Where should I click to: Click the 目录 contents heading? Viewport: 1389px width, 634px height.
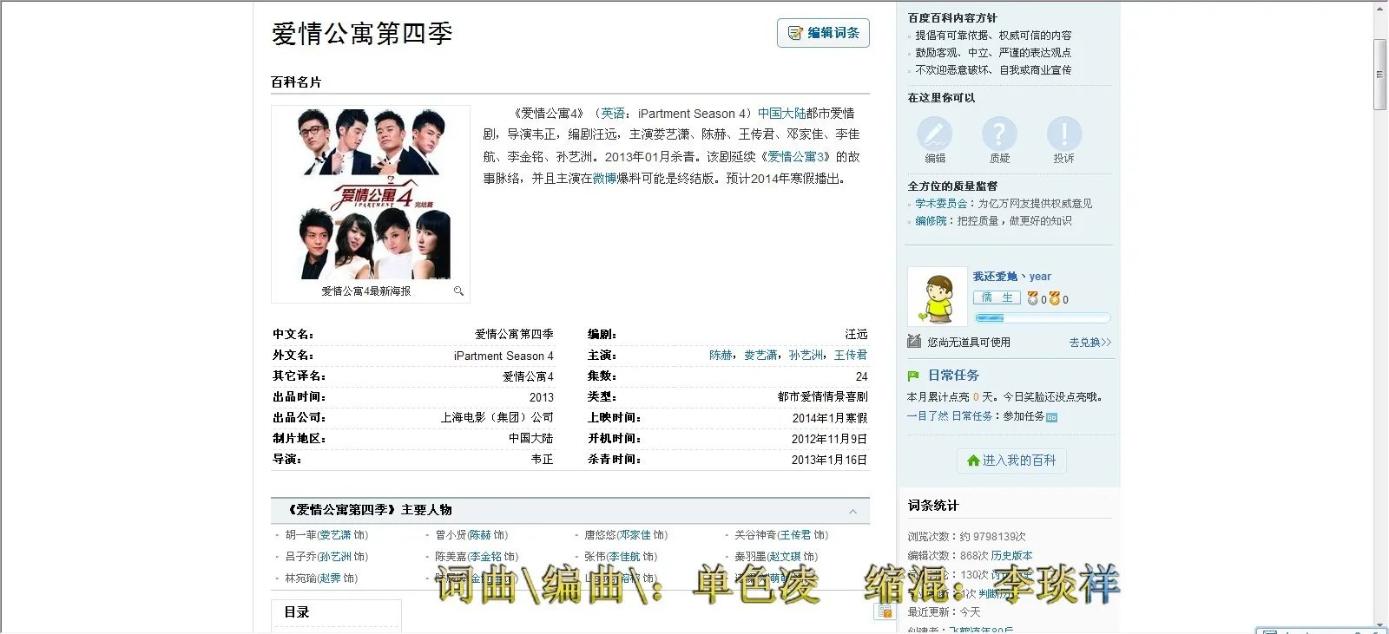(x=297, y=612)
